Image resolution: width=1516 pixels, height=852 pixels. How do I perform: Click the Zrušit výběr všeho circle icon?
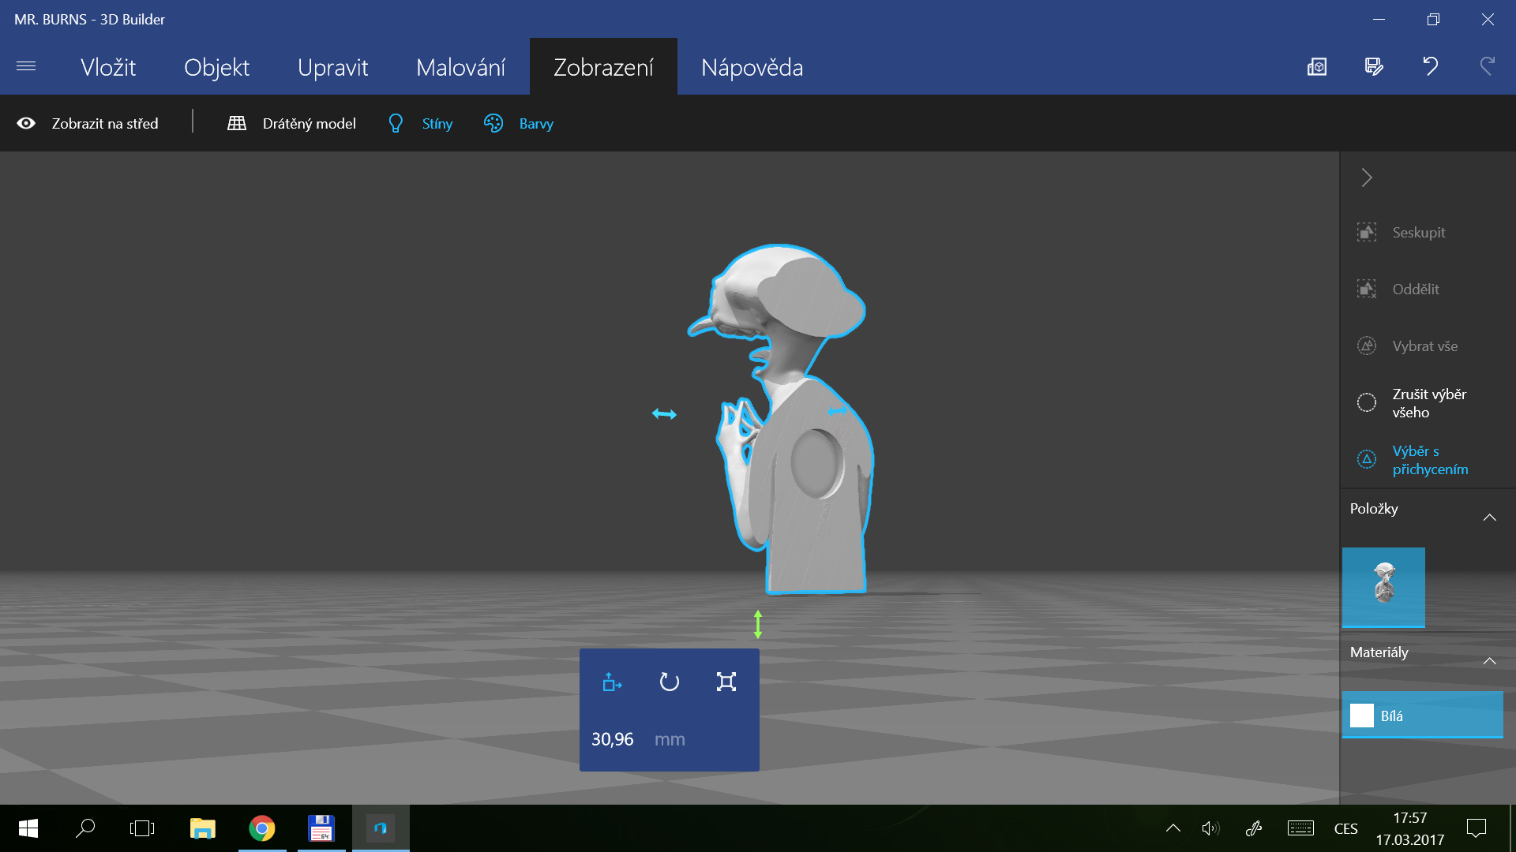[x=1367, y=402]
